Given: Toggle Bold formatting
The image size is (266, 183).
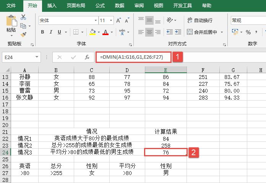Looking at the screenshot, I should pos(43,32).
